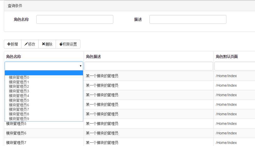
Task: Choose 模块管理员0 from the dropdown list
Action: 44,77
